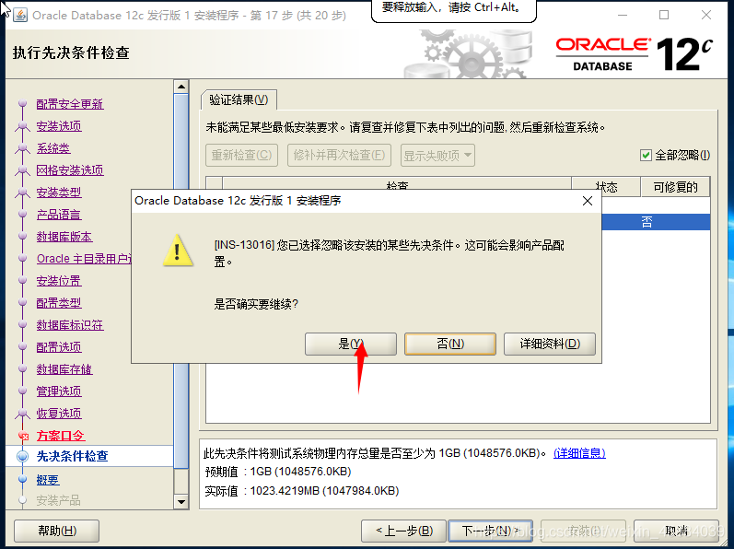
Task: Click the 状态 column header
Action: pos(606,187)
